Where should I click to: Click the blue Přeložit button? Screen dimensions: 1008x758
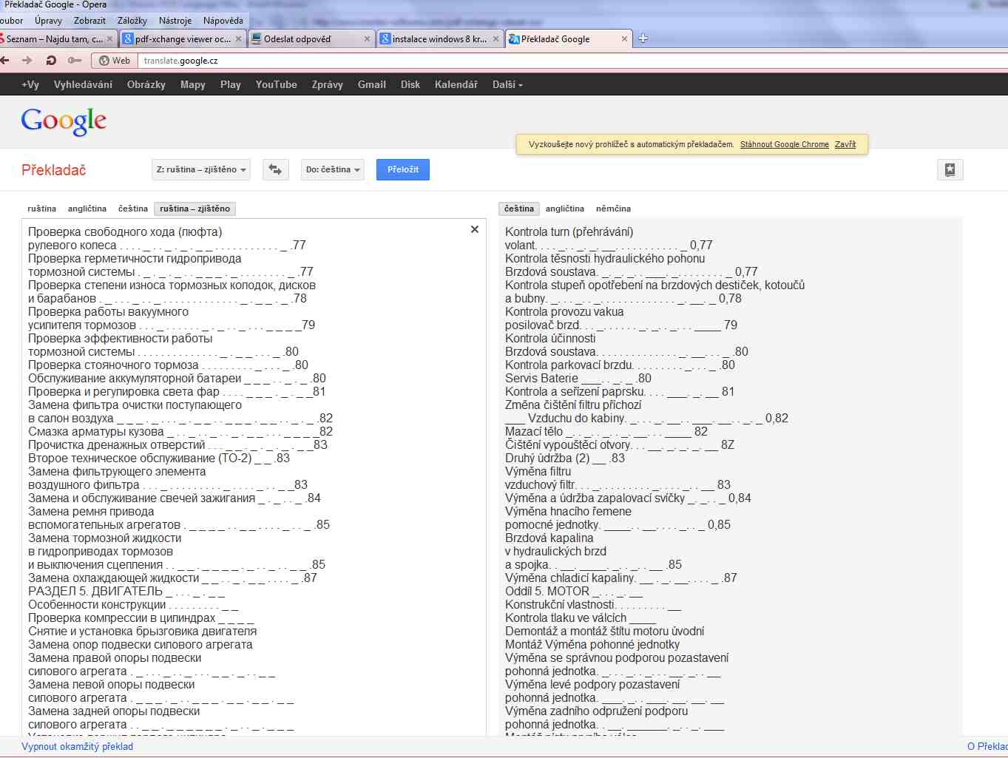(403, 169)
